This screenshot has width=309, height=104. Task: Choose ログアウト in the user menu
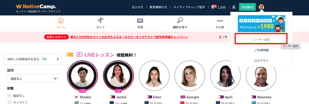click(261, 61)
